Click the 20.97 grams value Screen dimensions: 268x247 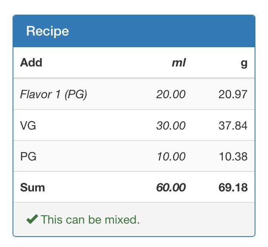coord(233,94)
